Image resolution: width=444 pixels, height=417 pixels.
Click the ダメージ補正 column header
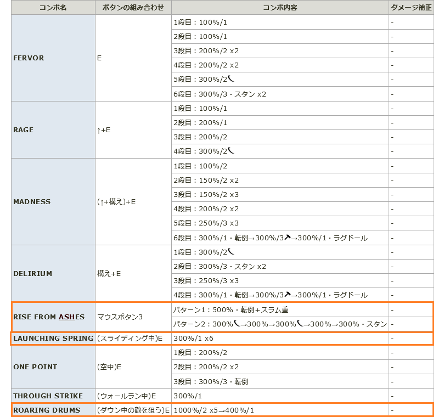point(411,7)
